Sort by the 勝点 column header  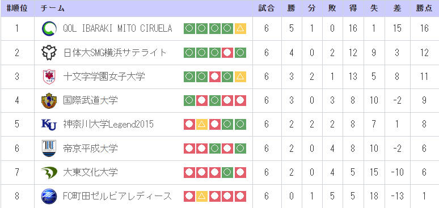click(x=424, y=9)
